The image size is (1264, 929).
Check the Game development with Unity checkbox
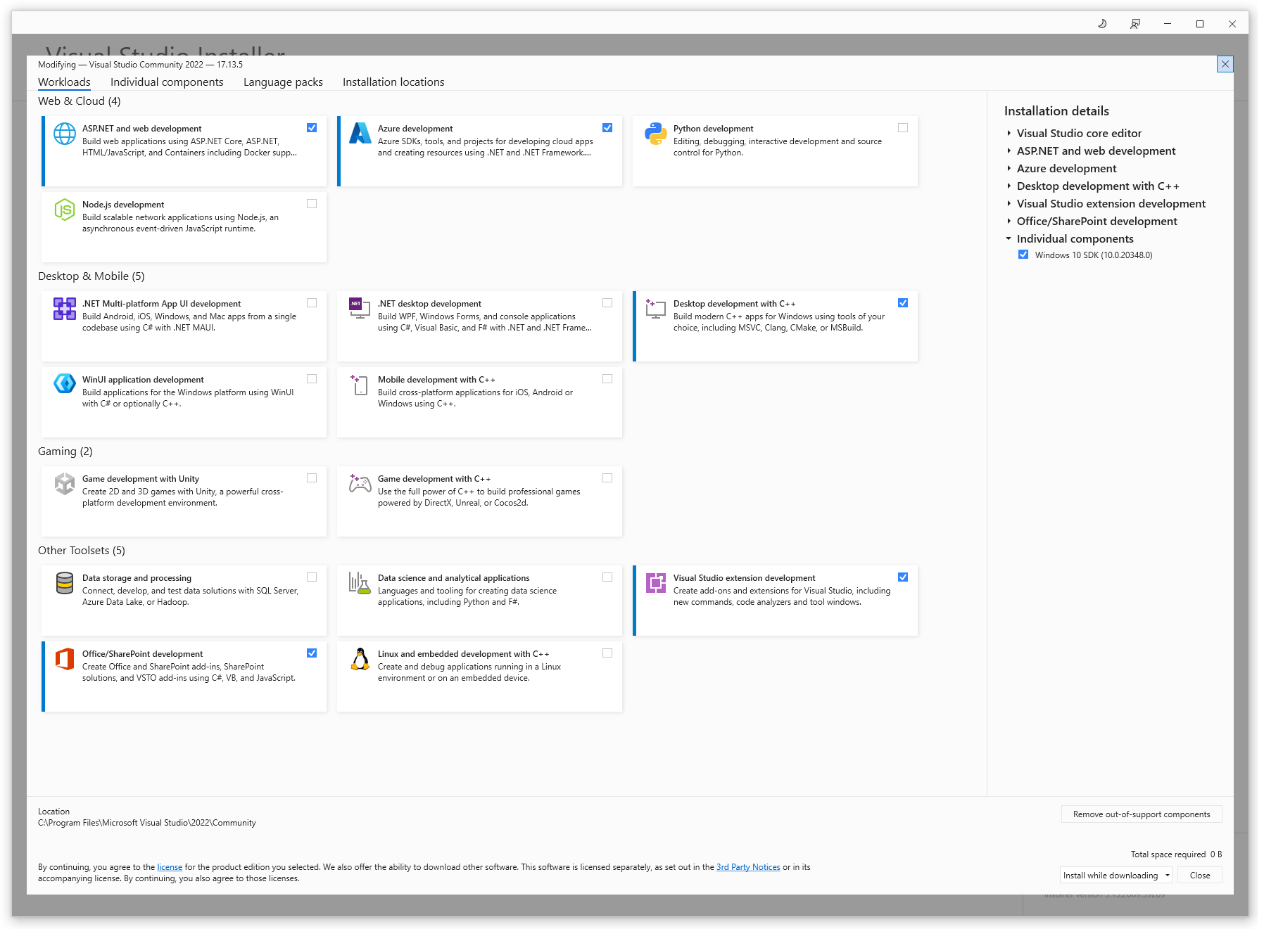pos(312,478)
